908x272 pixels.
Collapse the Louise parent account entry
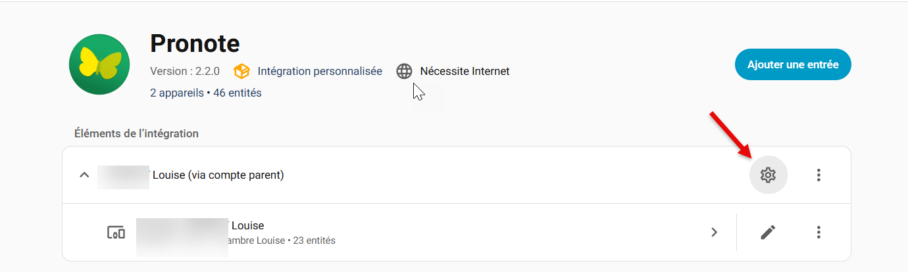tap(84, 175)
